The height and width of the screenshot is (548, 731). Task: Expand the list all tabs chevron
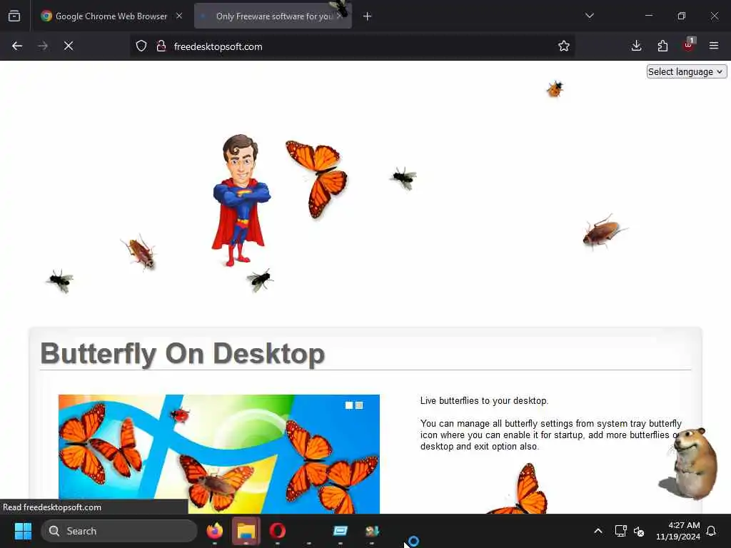pos(589,16)
